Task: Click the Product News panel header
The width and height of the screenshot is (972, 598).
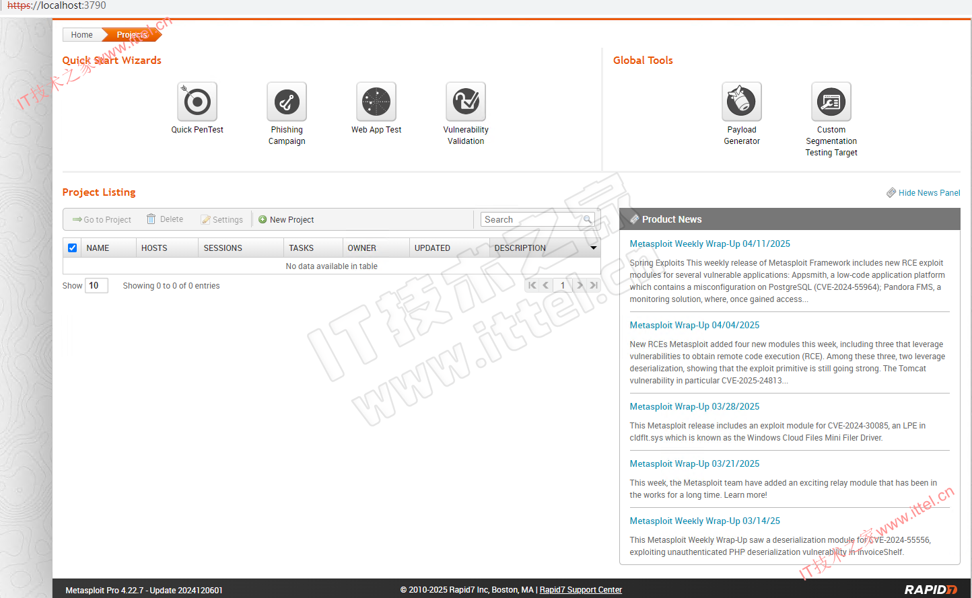Action: 790,219
